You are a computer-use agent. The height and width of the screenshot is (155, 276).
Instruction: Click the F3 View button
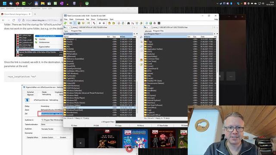pos(74,125)
